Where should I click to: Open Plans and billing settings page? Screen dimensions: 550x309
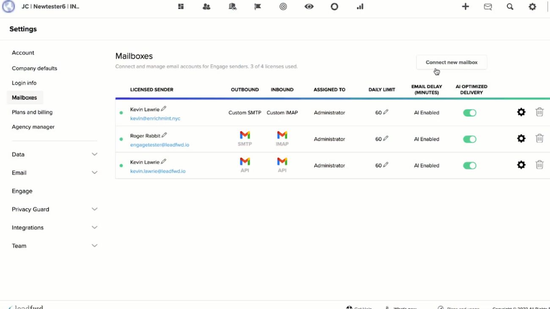(x=32, y=112)
